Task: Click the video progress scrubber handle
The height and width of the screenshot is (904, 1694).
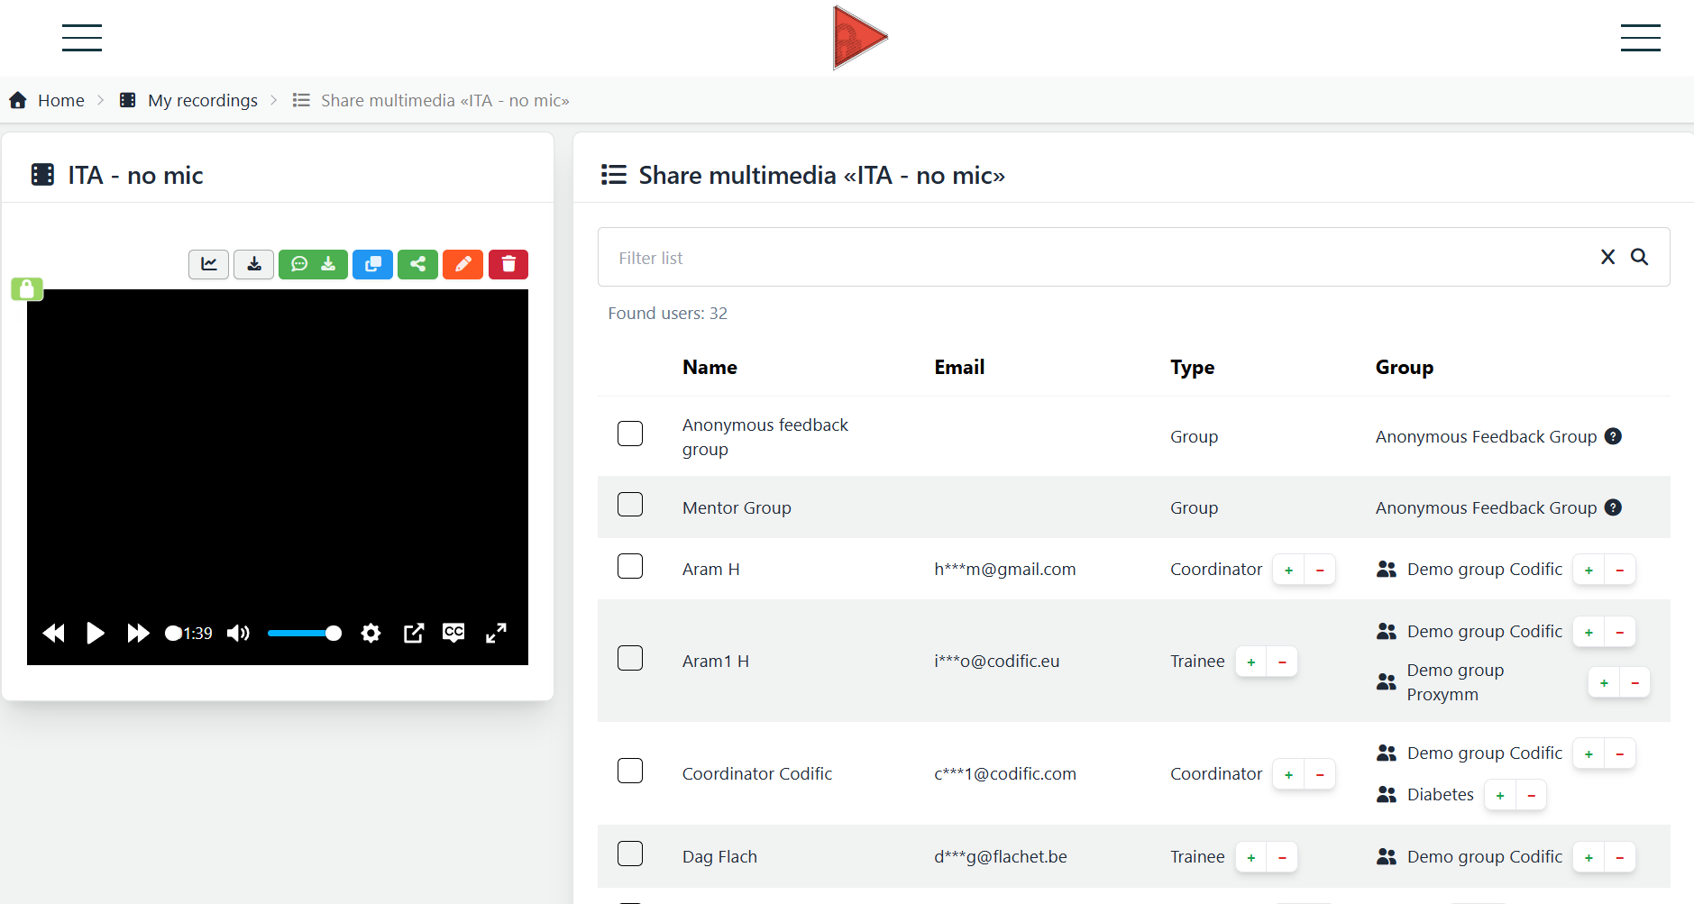Action: [x=173, y=633]
